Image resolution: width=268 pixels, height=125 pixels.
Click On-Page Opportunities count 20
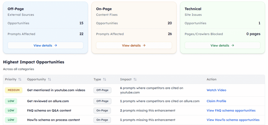(170, 23)
